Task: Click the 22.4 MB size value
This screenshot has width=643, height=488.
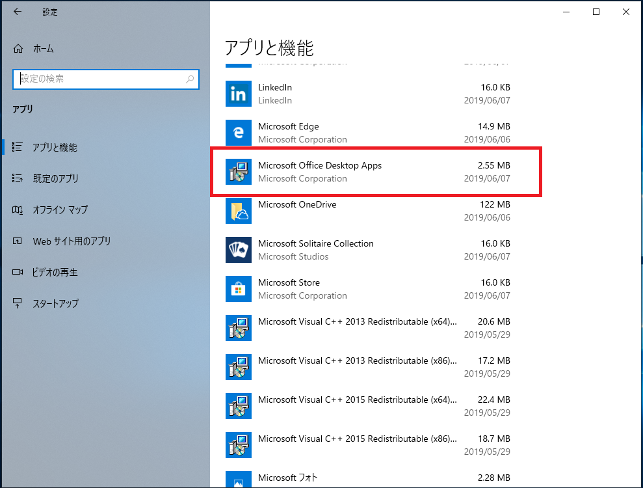Action: coord(493,400)
